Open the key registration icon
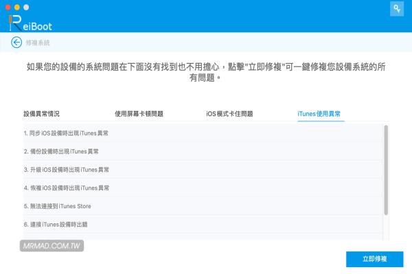This screenshot has width=412, height=274. click(x=397, y=9)
